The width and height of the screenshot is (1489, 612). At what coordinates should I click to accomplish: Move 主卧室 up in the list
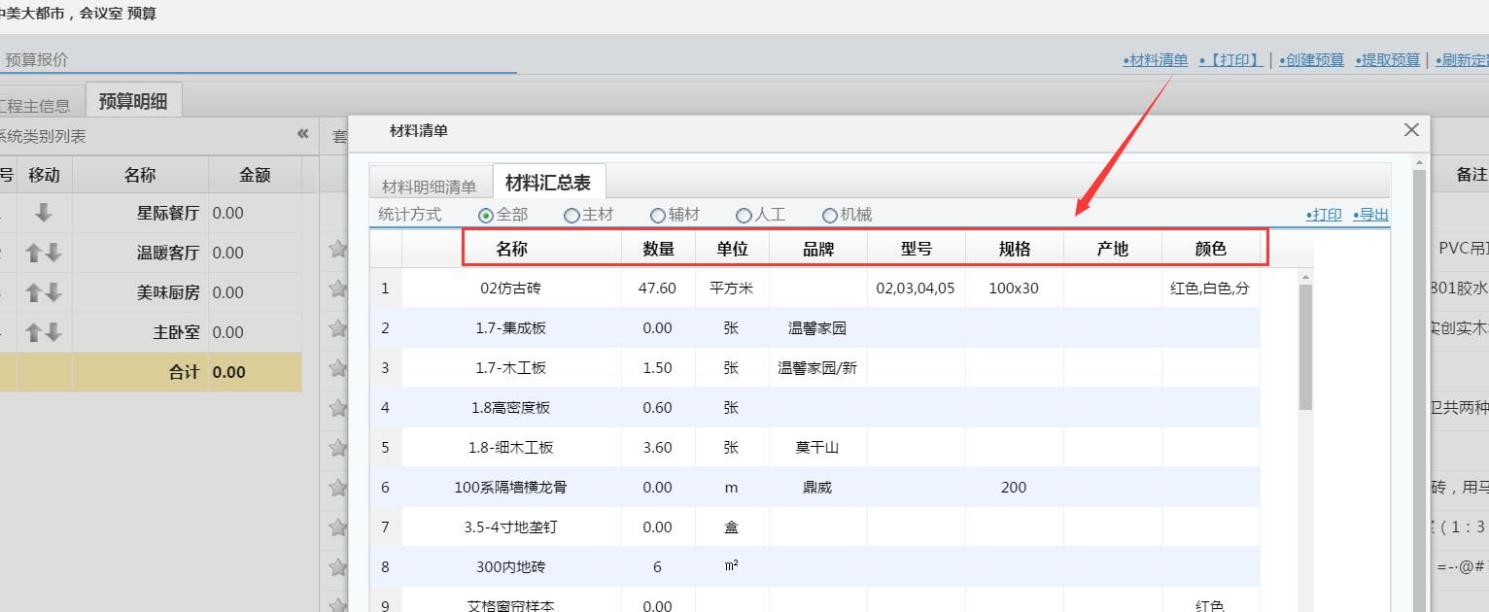34,333
